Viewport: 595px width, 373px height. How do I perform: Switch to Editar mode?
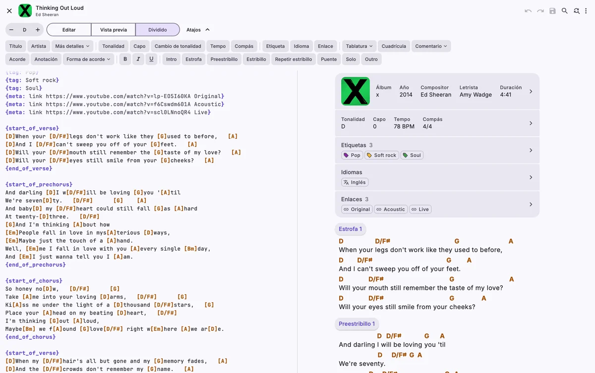[x=69, y=30]
